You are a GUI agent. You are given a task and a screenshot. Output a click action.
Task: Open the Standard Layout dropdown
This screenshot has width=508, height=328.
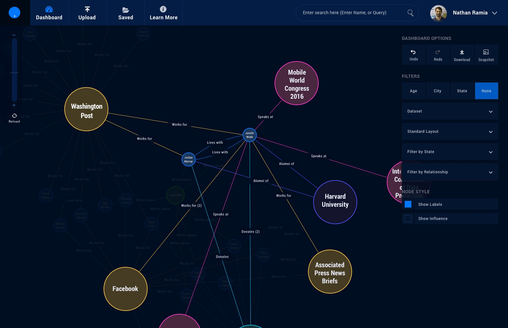[450, 132]
